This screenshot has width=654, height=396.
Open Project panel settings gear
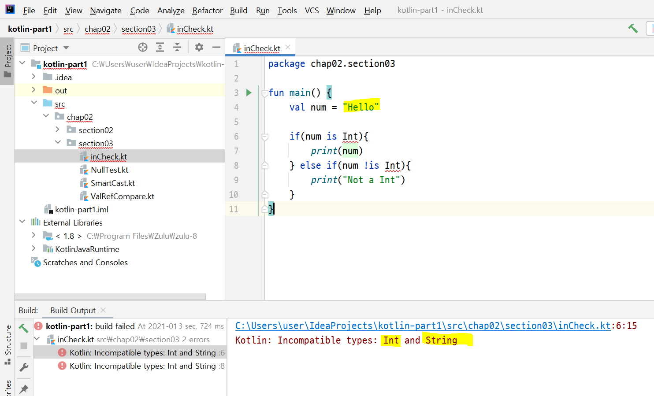click(x=199, y=47)
